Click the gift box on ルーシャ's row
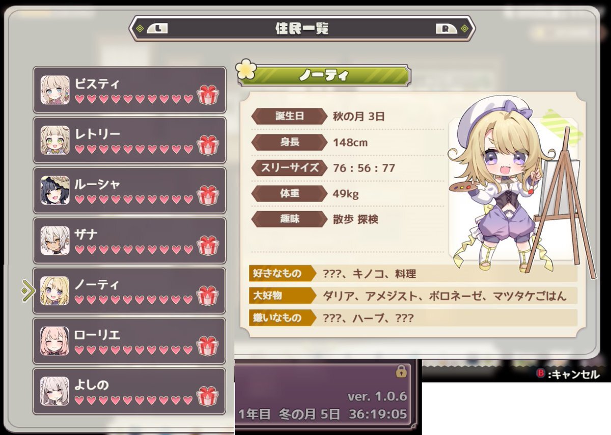 (208, 195)
